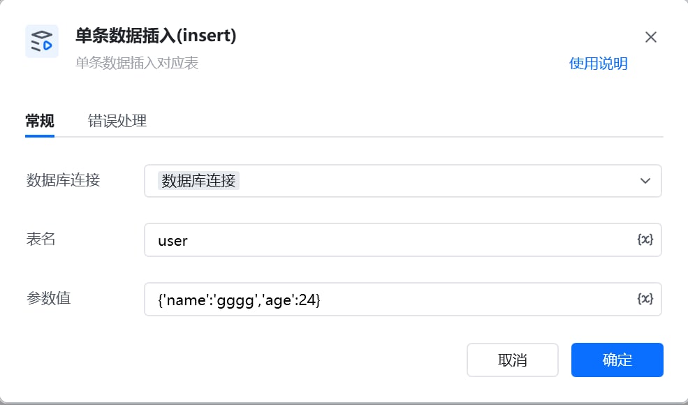Viewport: 688px width, 405px height.
Task: Click the dialog title 单条数据插入(insert)
Action: (x=156, y=36)
